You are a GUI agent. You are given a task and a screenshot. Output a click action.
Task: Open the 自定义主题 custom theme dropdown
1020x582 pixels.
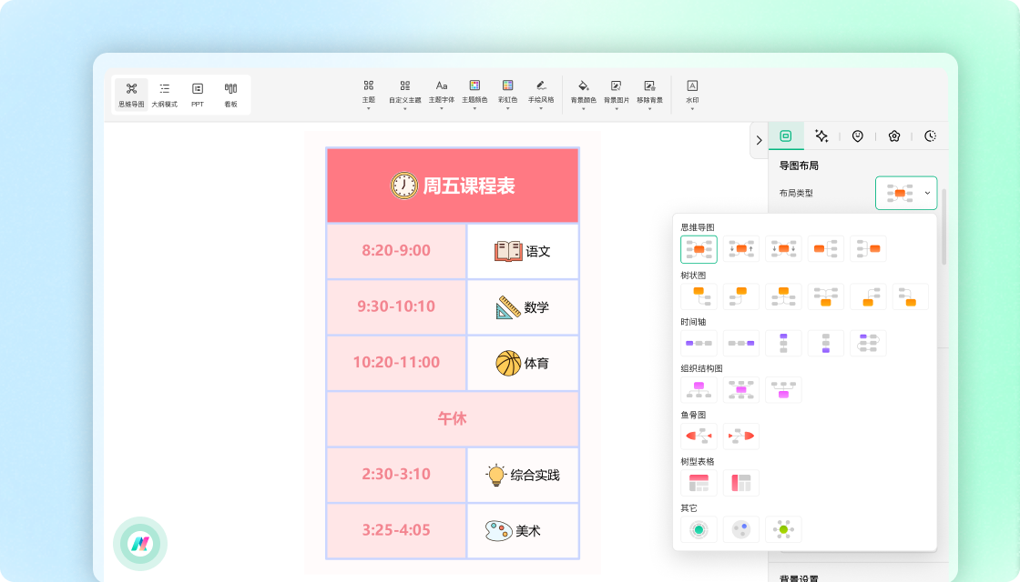[x=404, y=95]
